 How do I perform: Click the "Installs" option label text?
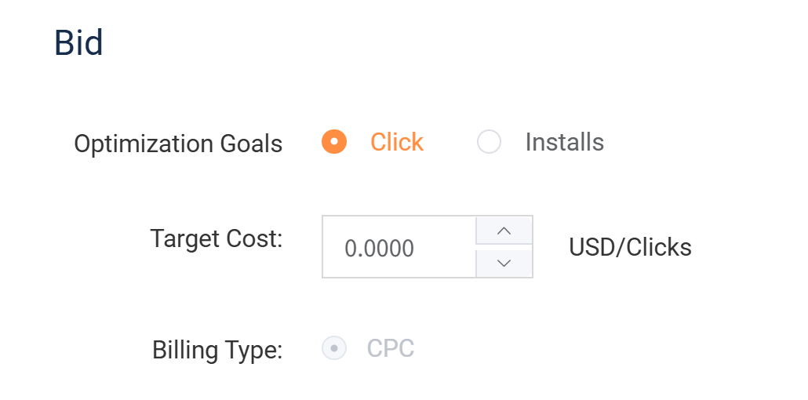tap(564, 142)
